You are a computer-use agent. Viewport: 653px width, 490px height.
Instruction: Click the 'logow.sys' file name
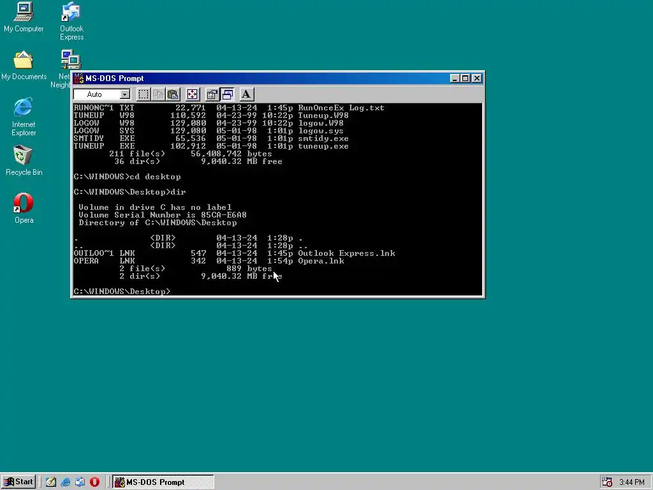tap(321, 131)
